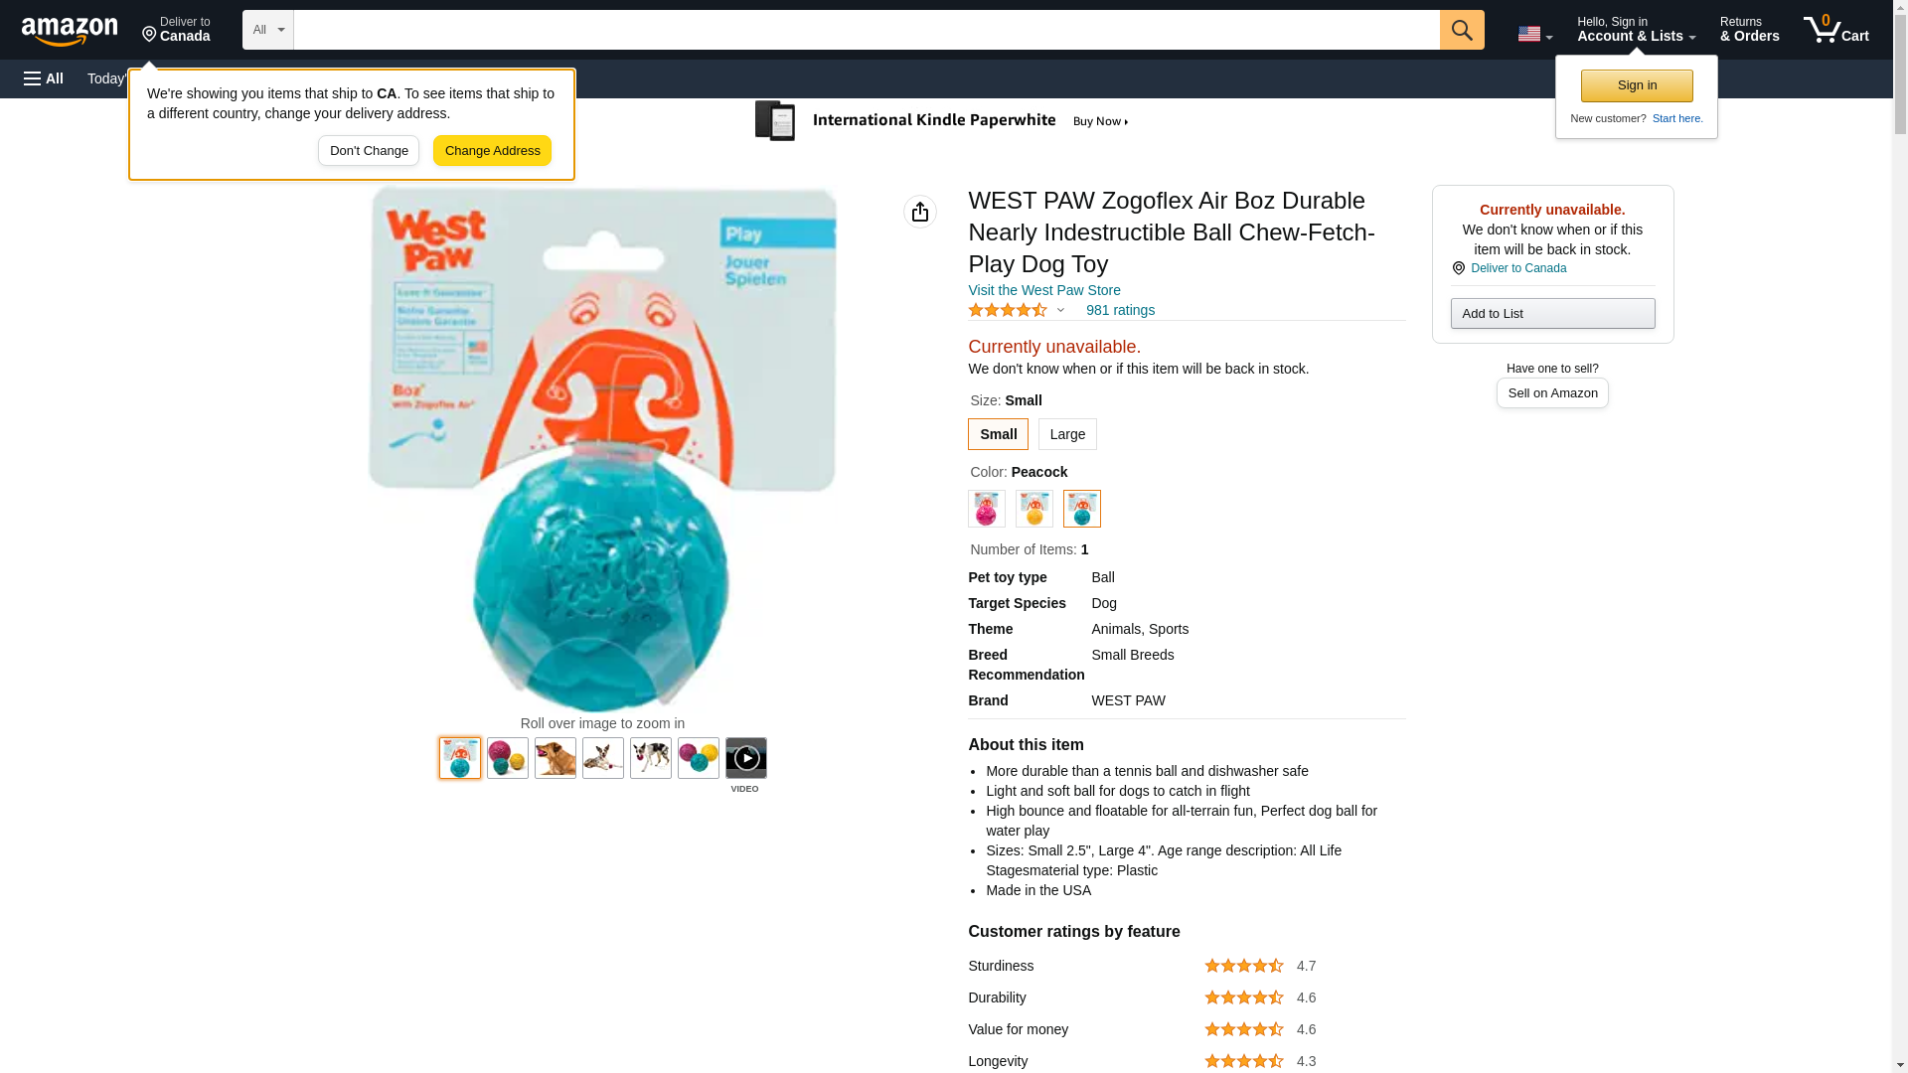Open Returns & Orders
The height and width of the screenshot is (1073, 1908).
tap(1749, 29)
